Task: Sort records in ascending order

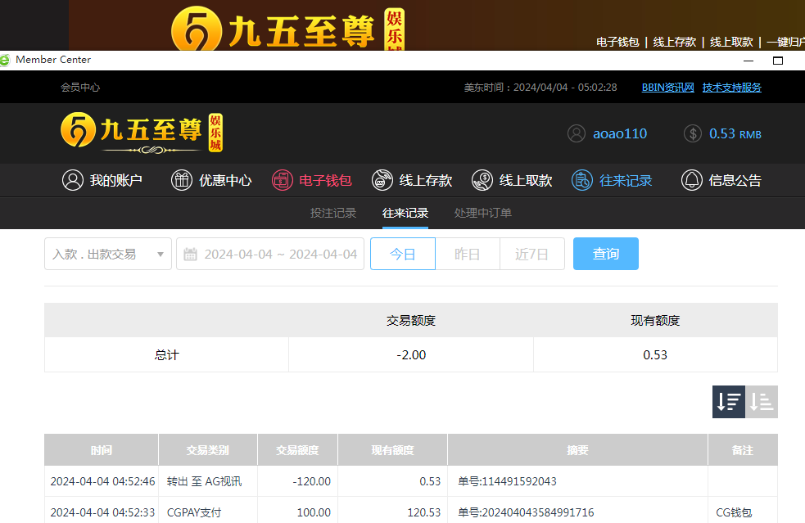Action: tap(762, 402)
